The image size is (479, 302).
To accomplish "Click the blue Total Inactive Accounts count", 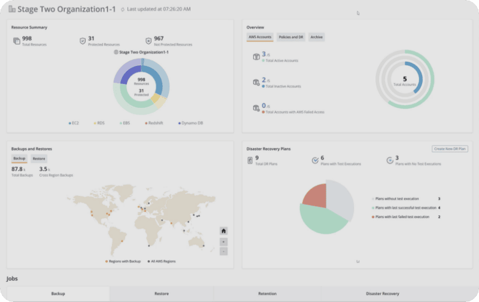I will tap(264, 79).
